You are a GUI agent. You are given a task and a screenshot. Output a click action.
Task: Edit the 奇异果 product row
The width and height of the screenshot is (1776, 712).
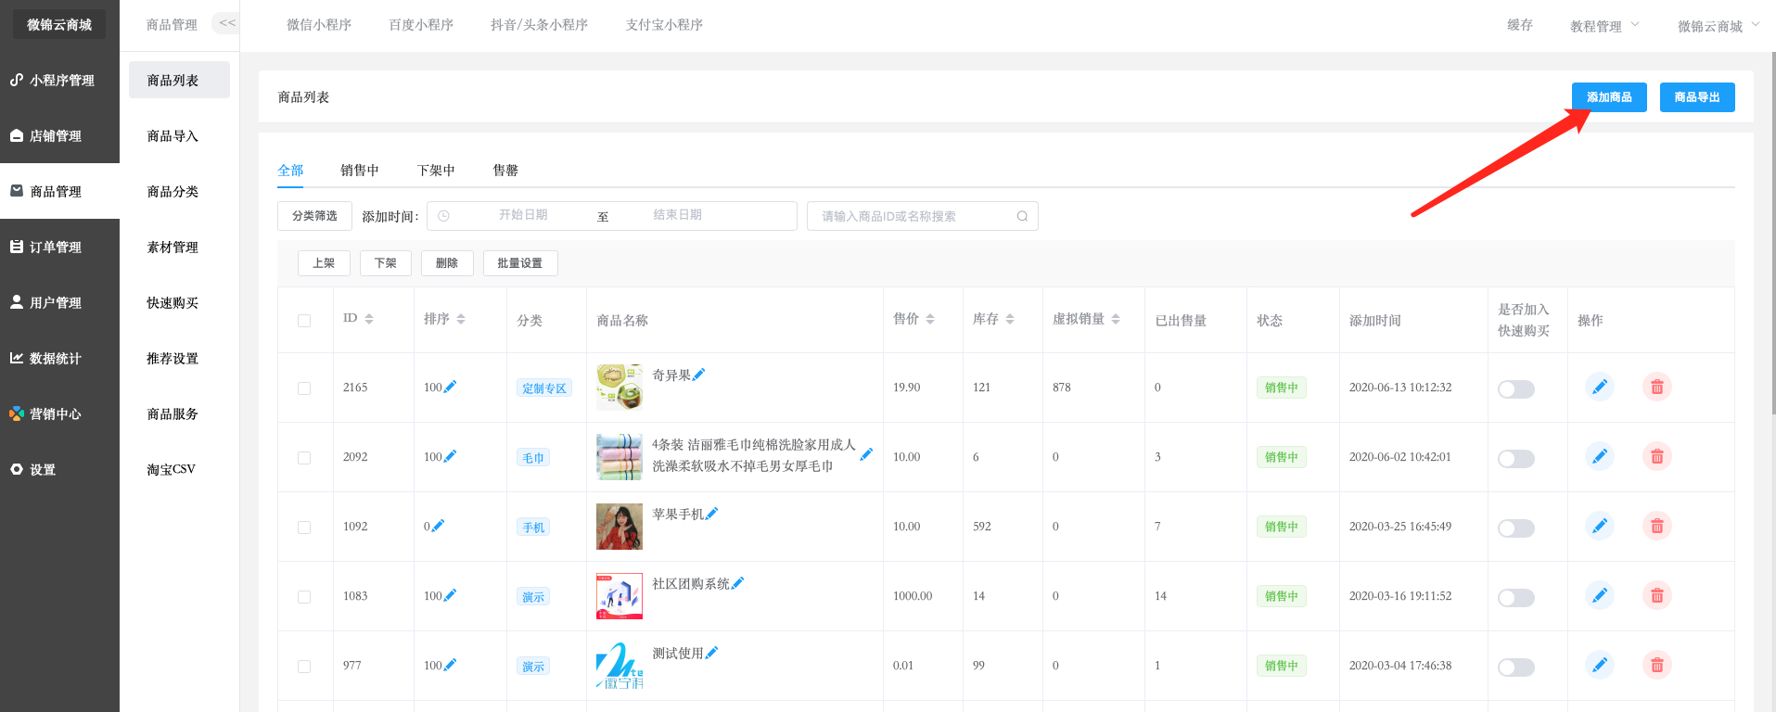[1600, 387]
